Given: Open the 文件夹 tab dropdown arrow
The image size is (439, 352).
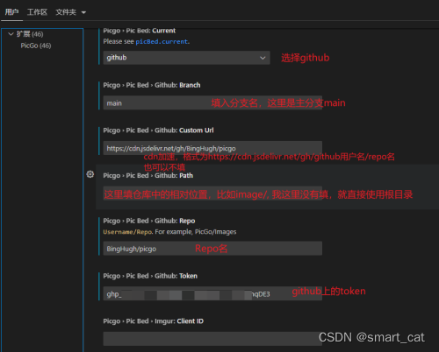Looking at the screenshot, I should click(x=83, y=12).
